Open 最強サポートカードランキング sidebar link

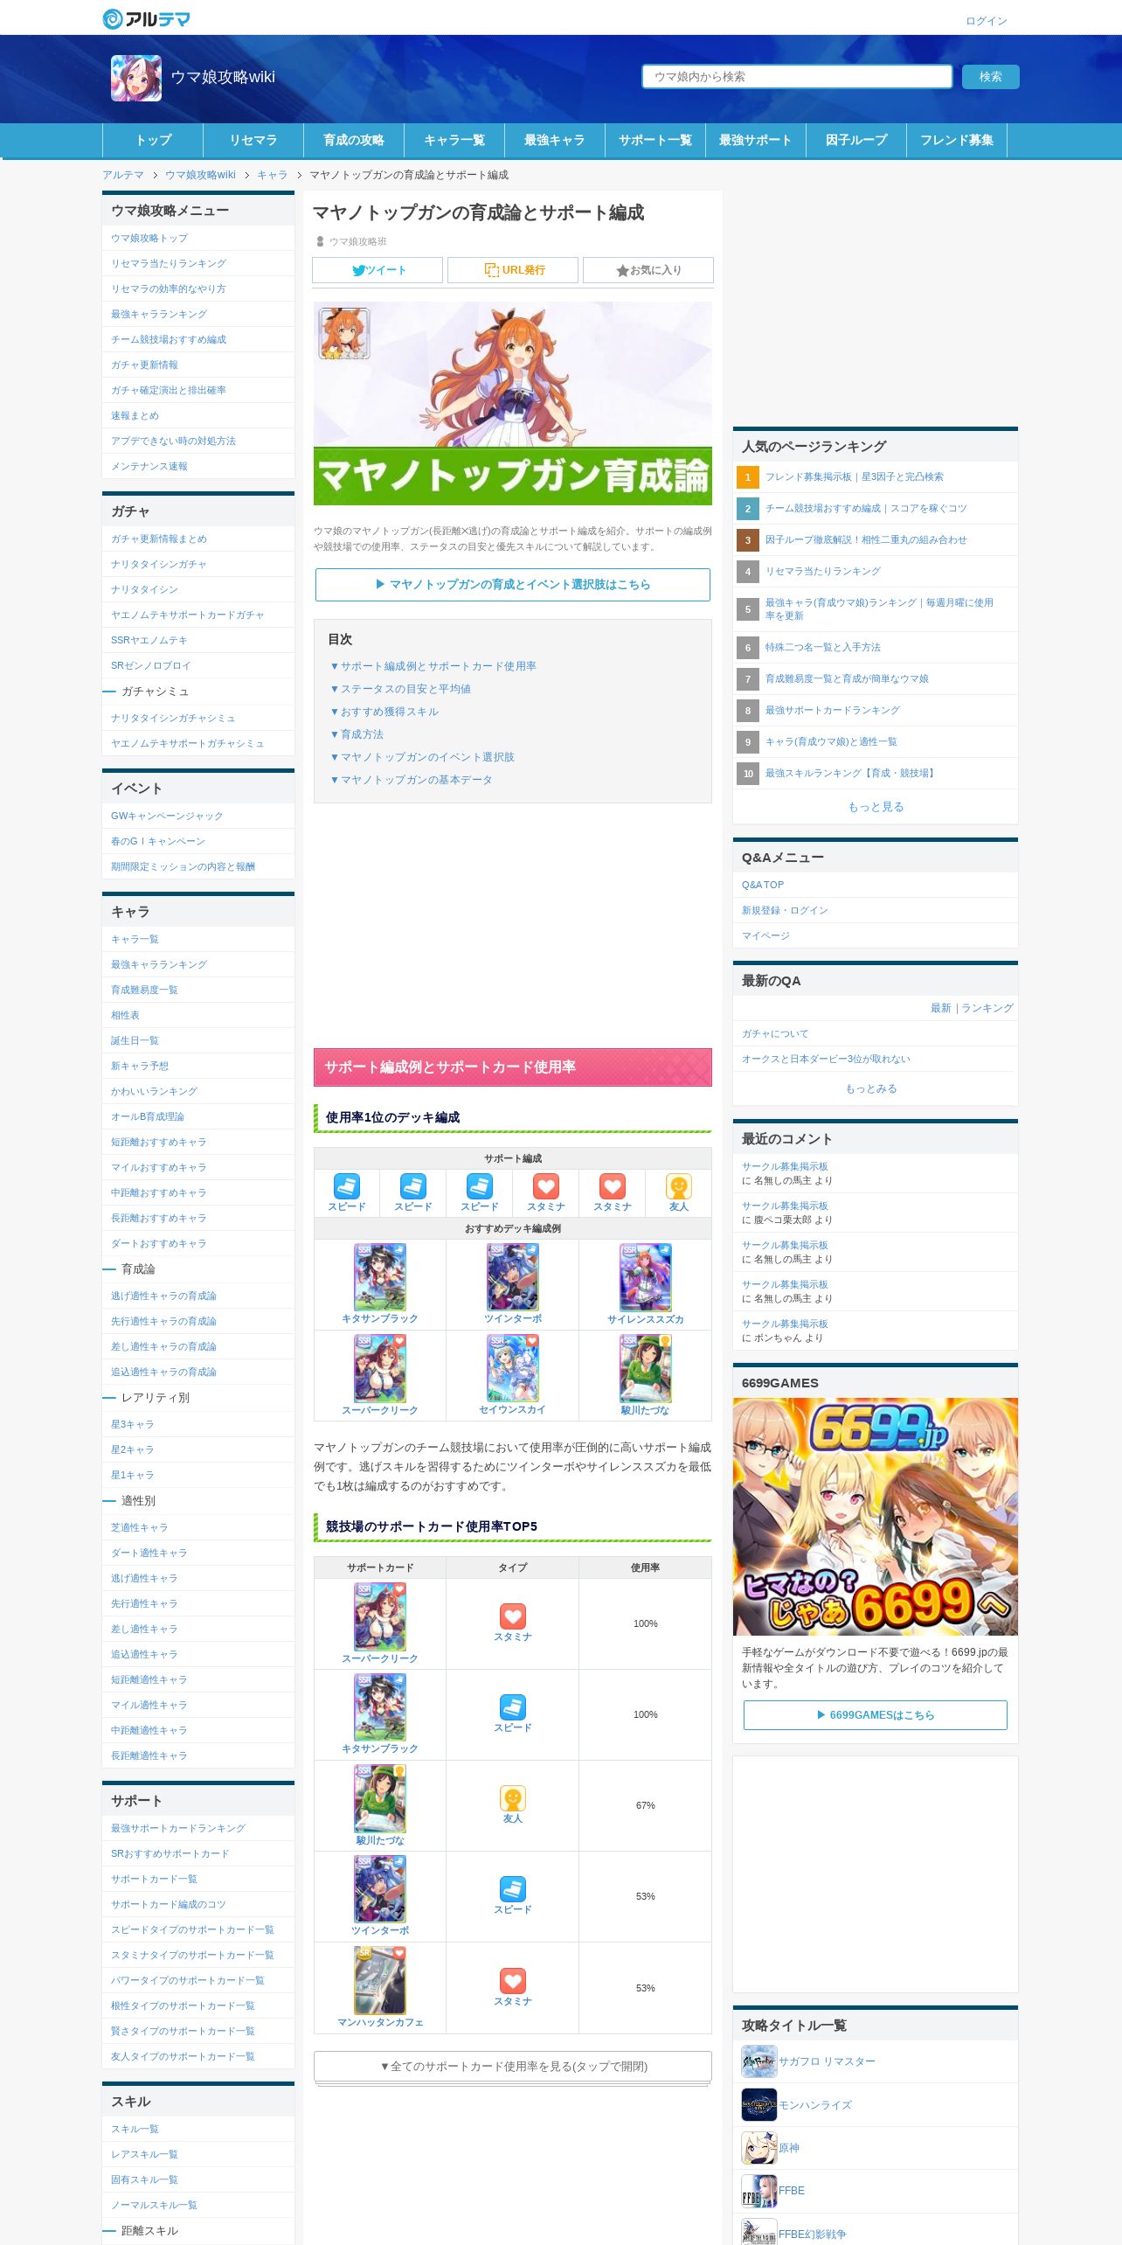point(178,1828)
